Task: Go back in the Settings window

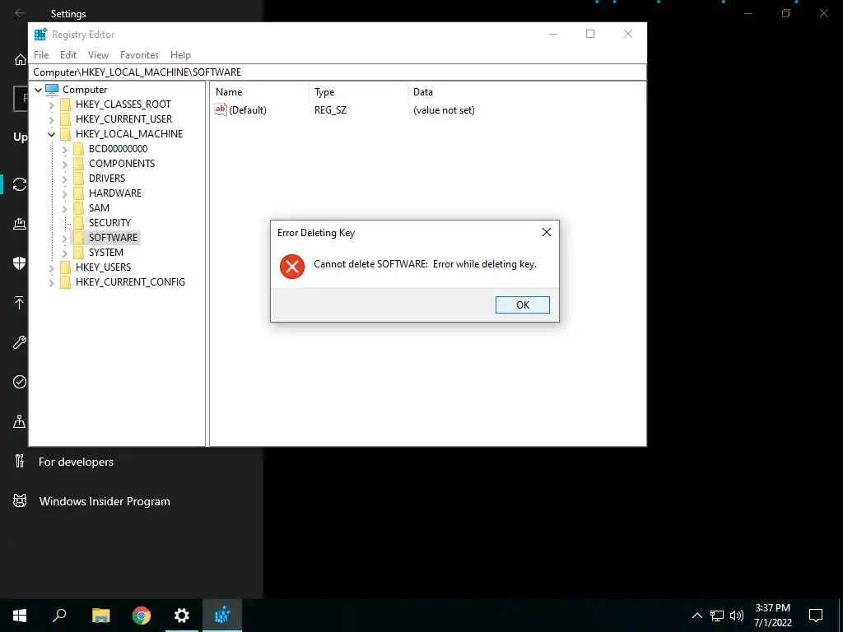Action: 20,13
